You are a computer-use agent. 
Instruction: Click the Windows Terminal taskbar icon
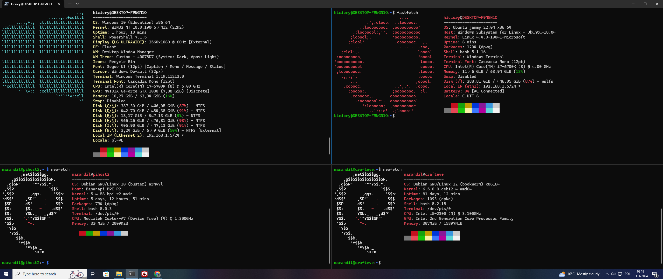[x=132, y=274]
